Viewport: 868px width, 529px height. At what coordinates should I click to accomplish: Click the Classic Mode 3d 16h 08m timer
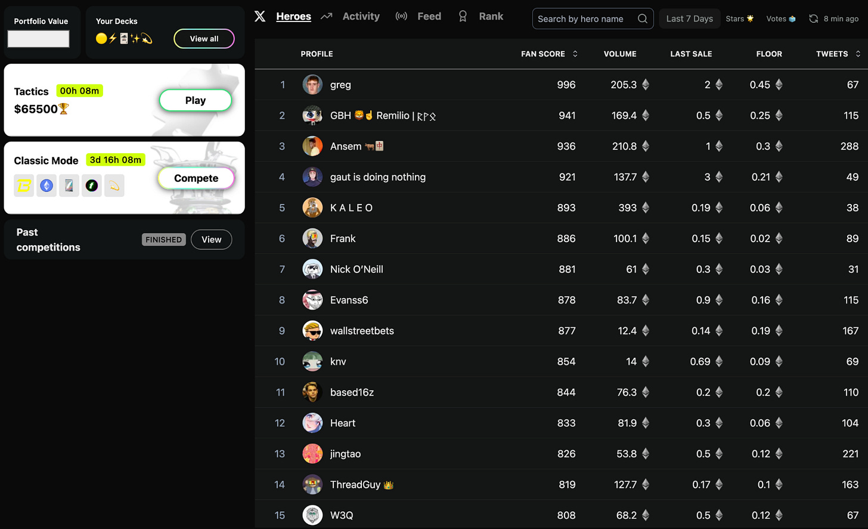[116, 160]
